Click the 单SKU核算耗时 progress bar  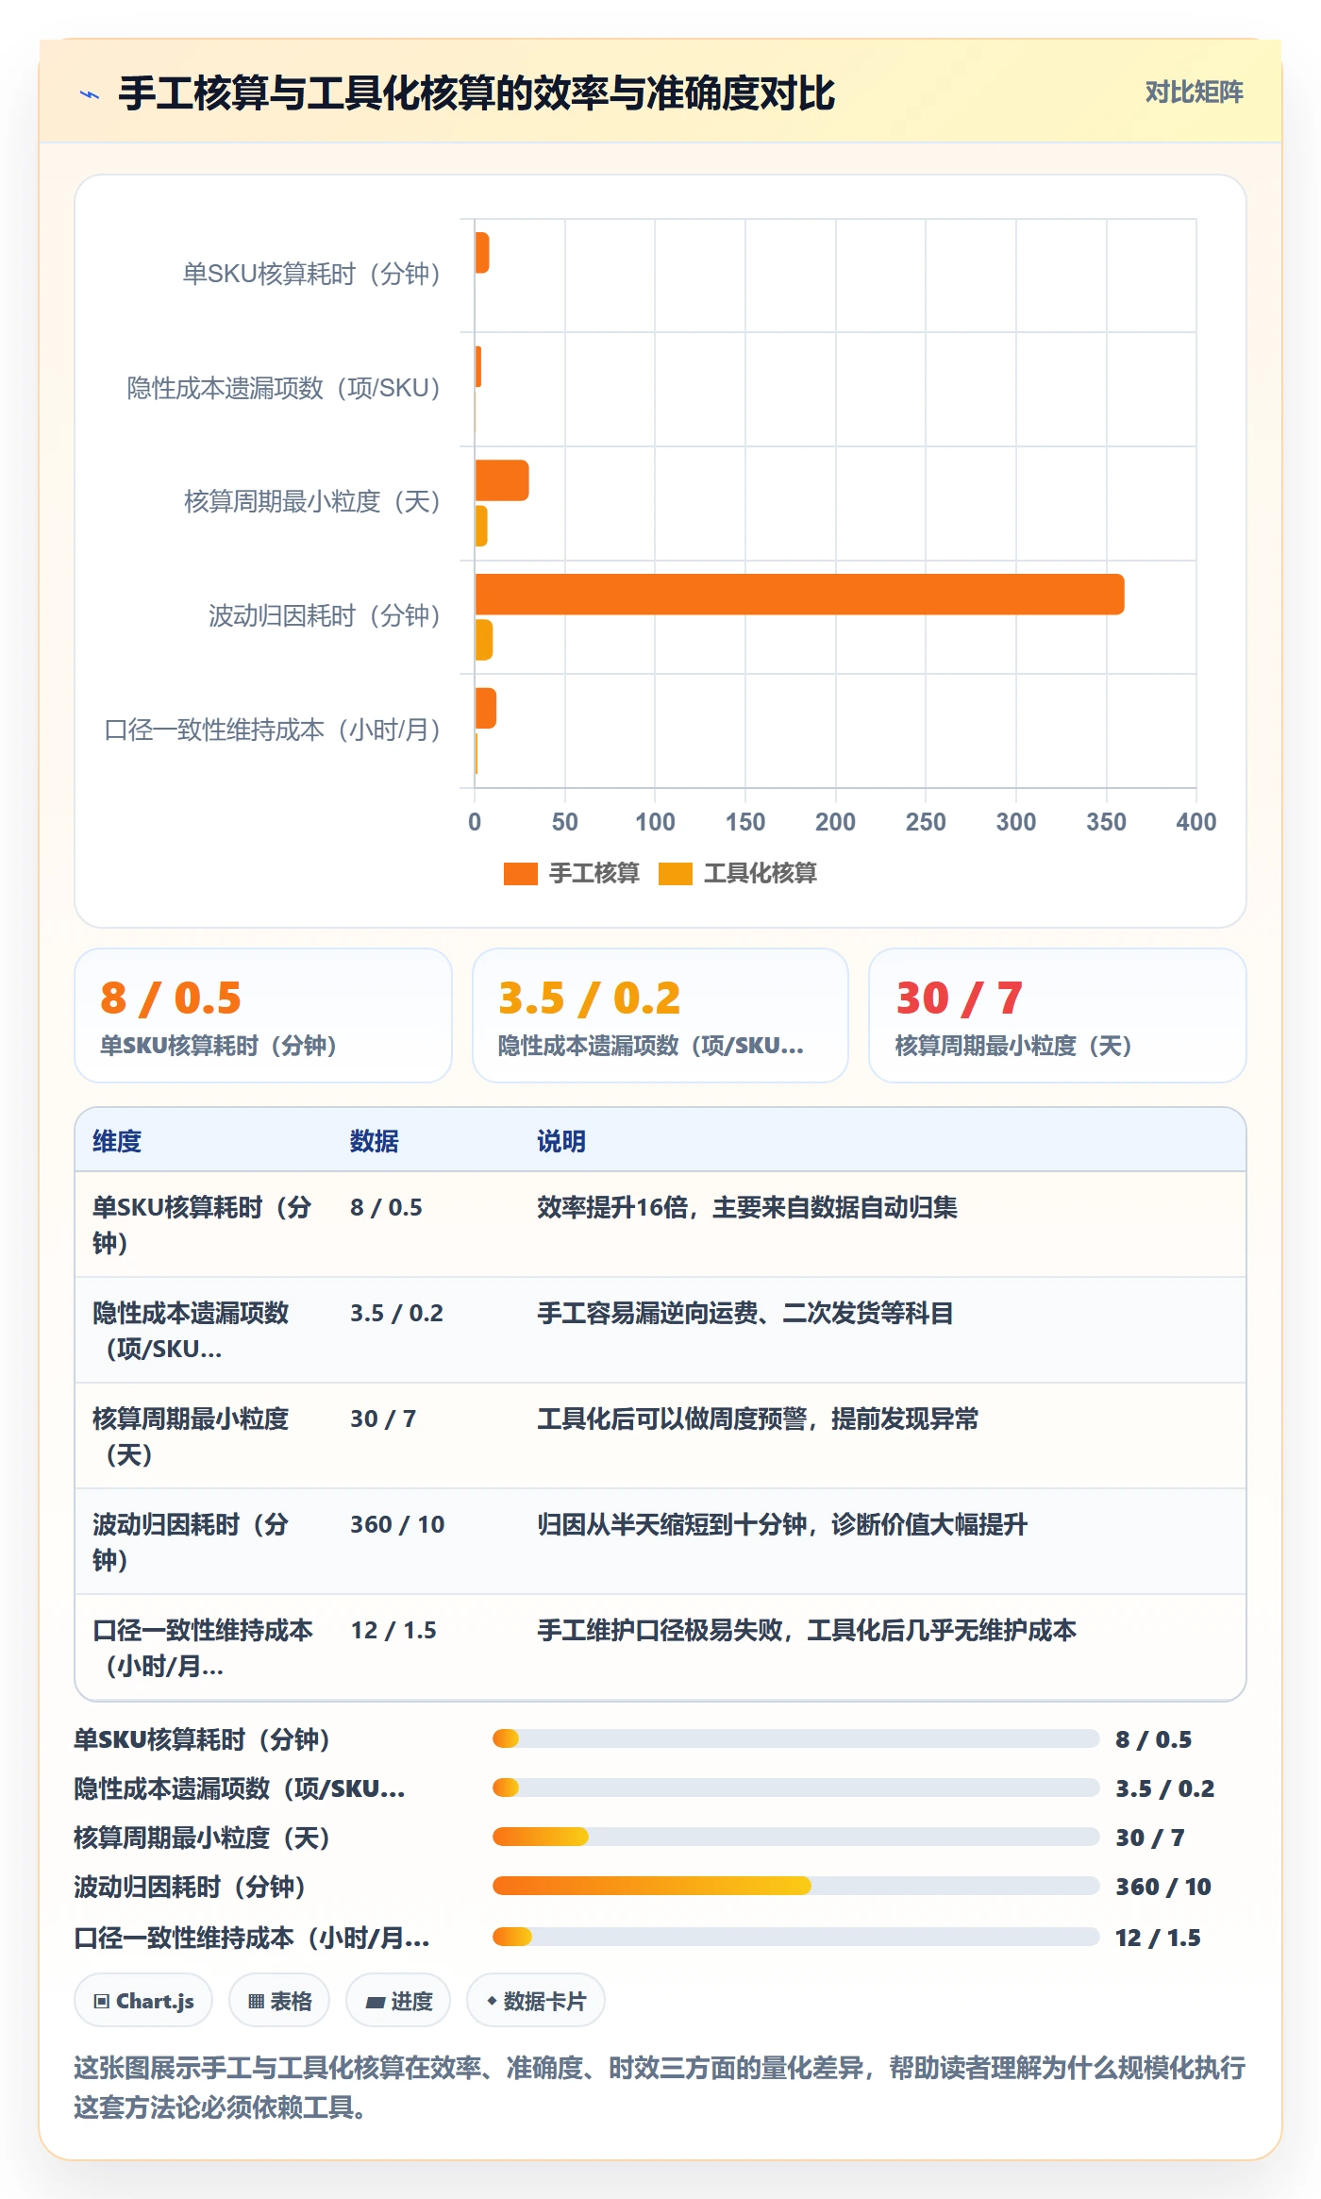[795, 1738]
